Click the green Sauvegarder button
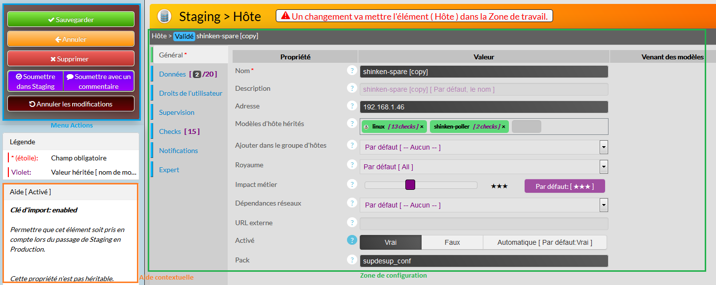The height and width of the screenshot is (285, 716). [x=71, y=20]
